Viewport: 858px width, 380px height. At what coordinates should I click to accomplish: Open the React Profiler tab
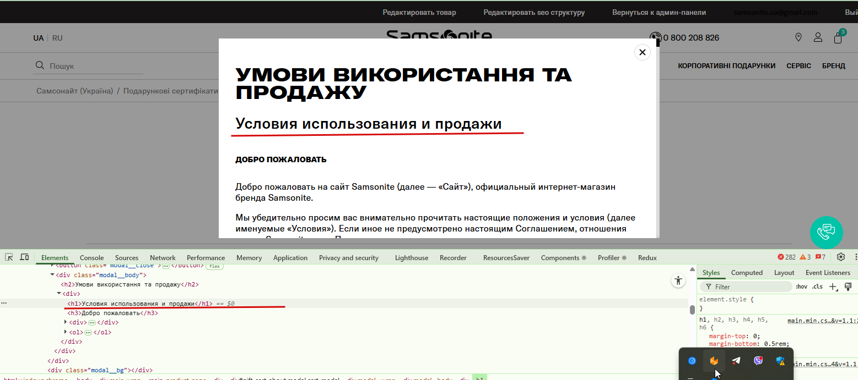coord(612,257)
